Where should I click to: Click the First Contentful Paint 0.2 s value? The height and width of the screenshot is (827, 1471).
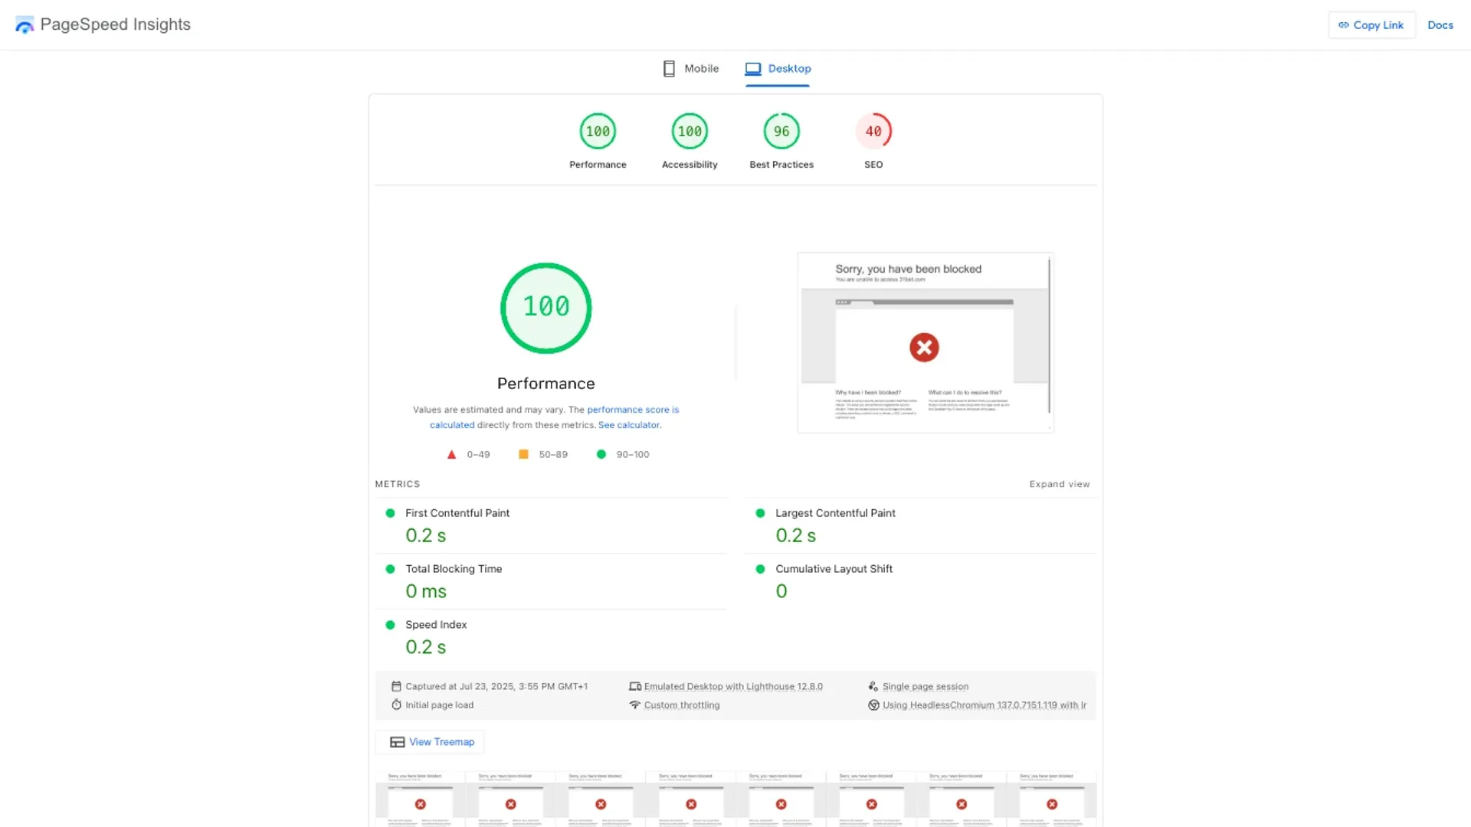click(x=426, y=535)
